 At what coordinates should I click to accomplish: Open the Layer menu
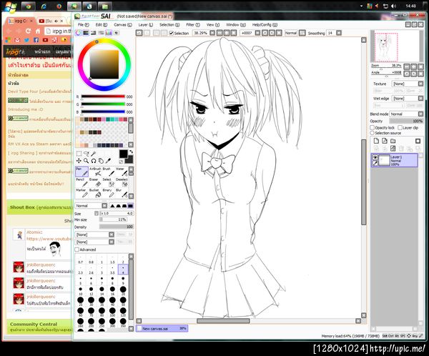coord(146,24)
